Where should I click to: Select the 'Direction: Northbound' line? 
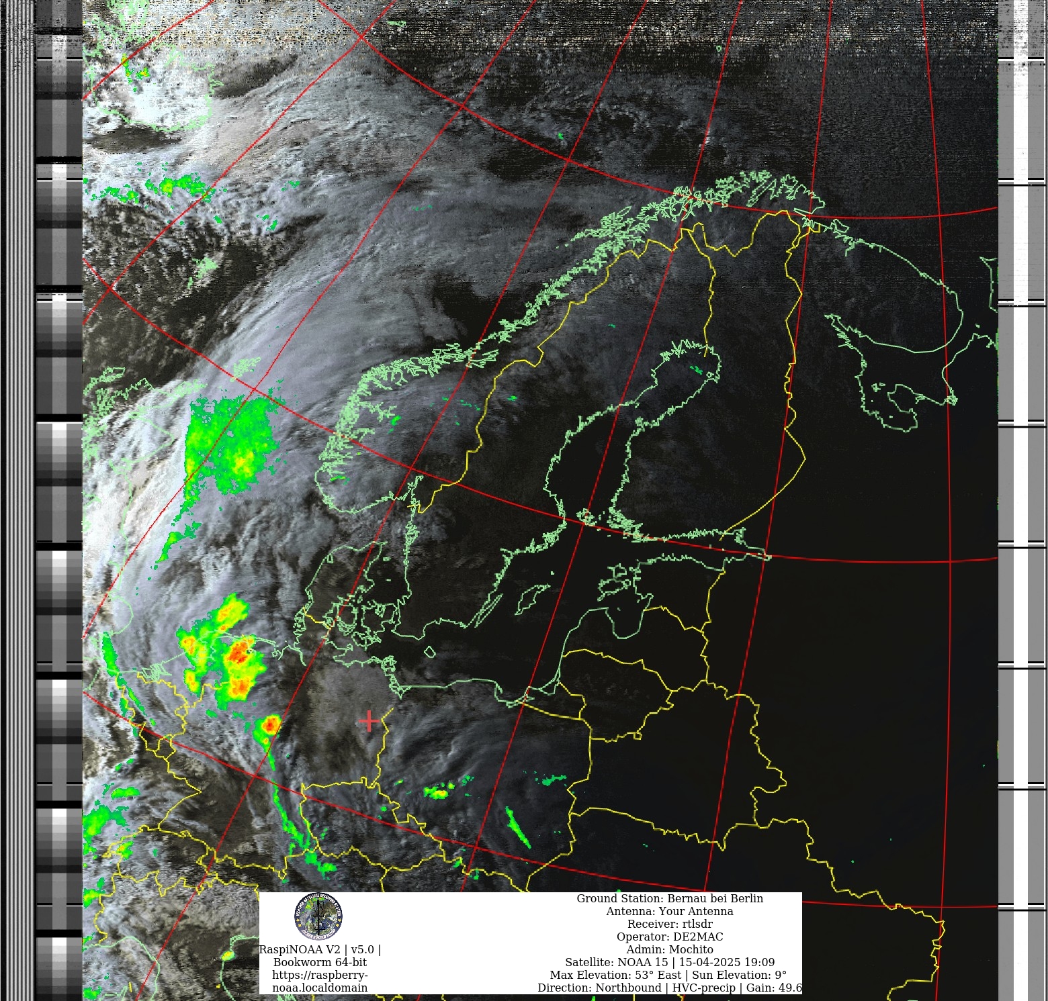670,988
